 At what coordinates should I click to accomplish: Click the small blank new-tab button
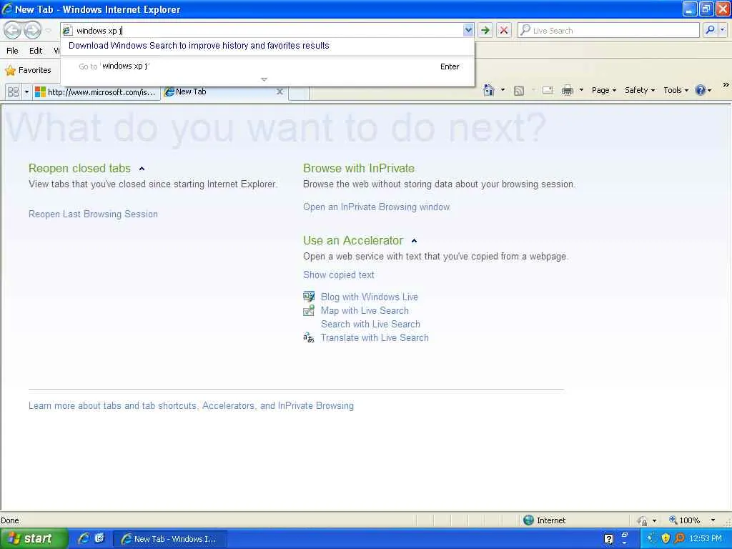pyautogui.click(x=299, y=93)
